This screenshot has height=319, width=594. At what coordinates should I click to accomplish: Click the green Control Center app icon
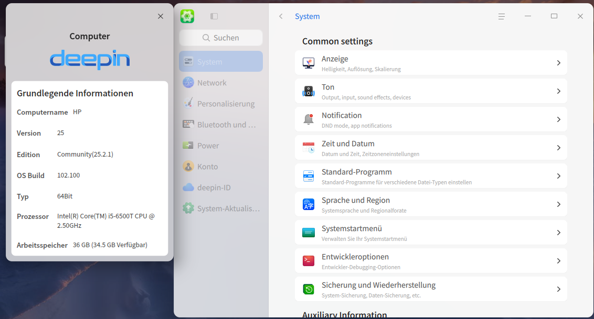pos(187,16)
